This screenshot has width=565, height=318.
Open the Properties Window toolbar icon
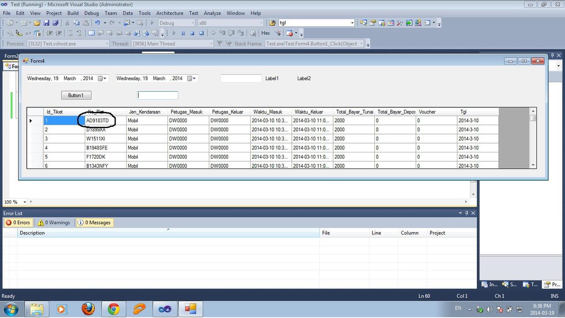pyautogui.click(x=373, y=23)
